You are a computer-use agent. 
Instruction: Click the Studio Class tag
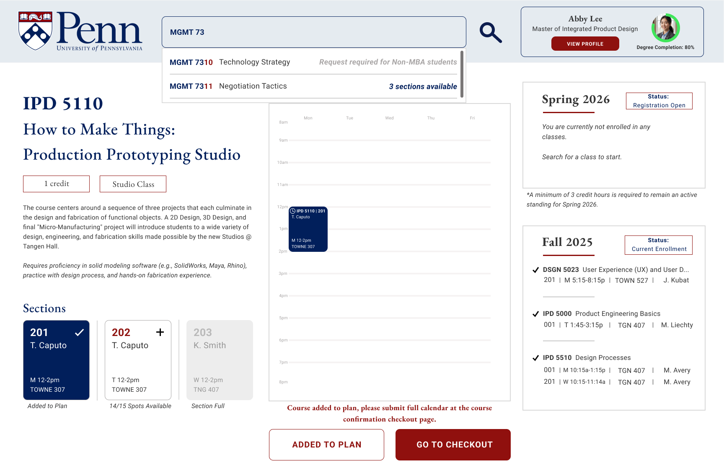click(x=133, y=184)
